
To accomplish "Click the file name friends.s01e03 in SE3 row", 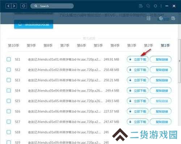I will pos(64,80).
